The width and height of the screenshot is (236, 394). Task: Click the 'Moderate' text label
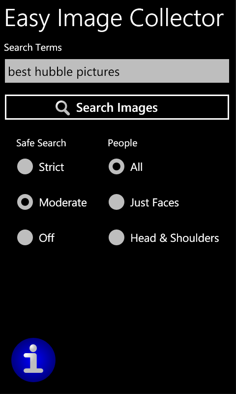point(63,202)
